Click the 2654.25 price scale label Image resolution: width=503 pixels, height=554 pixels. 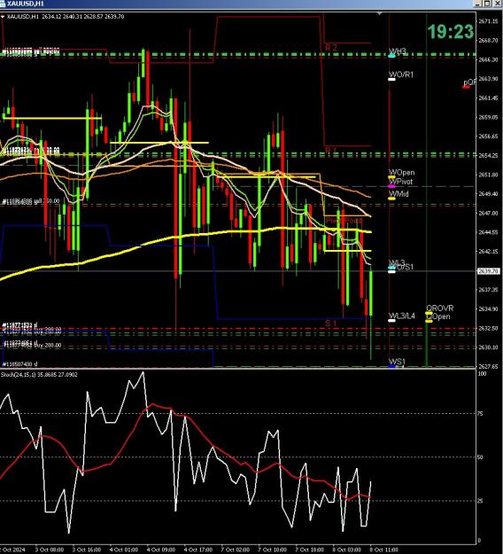tap(488, 155)
